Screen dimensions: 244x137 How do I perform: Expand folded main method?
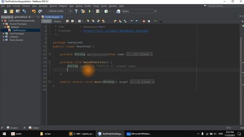[x=50, y=81]
